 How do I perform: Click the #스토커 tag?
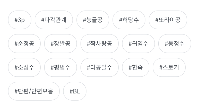[169, 67]
